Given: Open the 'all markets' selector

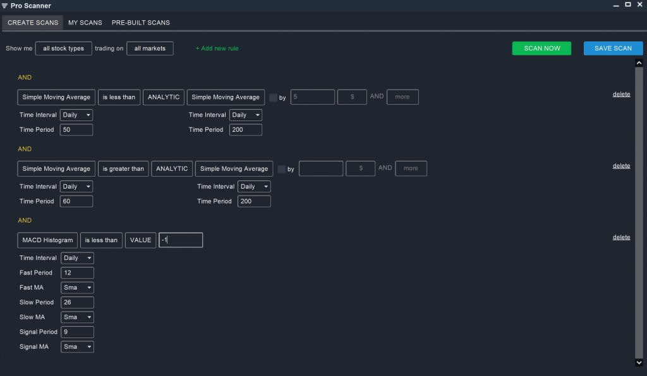Looking at the screenshot, I should [150, 48].
